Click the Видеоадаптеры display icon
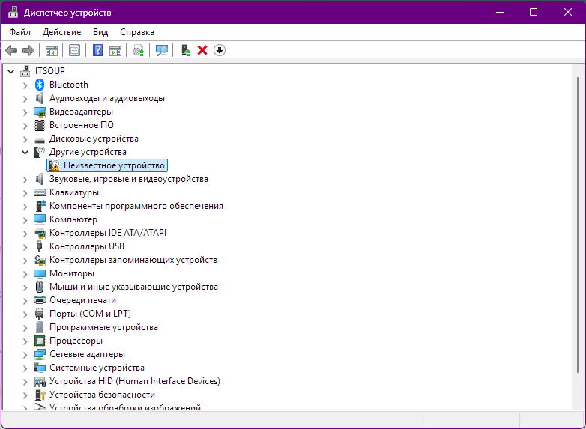This screenshot has height=429, width=586. click(40, 112)
